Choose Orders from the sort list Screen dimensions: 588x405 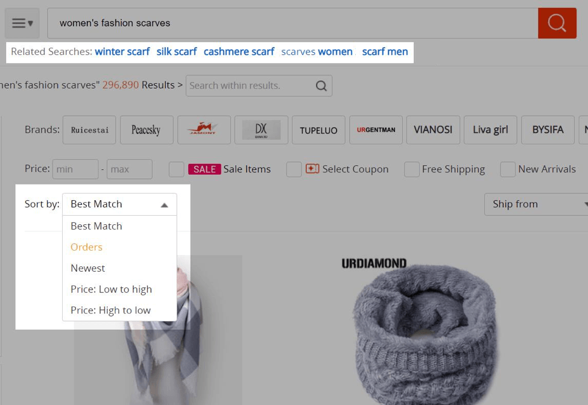tap(87, 247)
